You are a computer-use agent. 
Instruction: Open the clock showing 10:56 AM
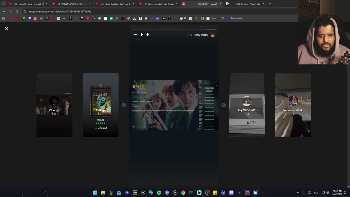coord(338,193)
